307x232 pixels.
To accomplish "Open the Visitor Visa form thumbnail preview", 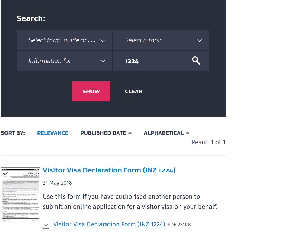I will tap(21, 195).
